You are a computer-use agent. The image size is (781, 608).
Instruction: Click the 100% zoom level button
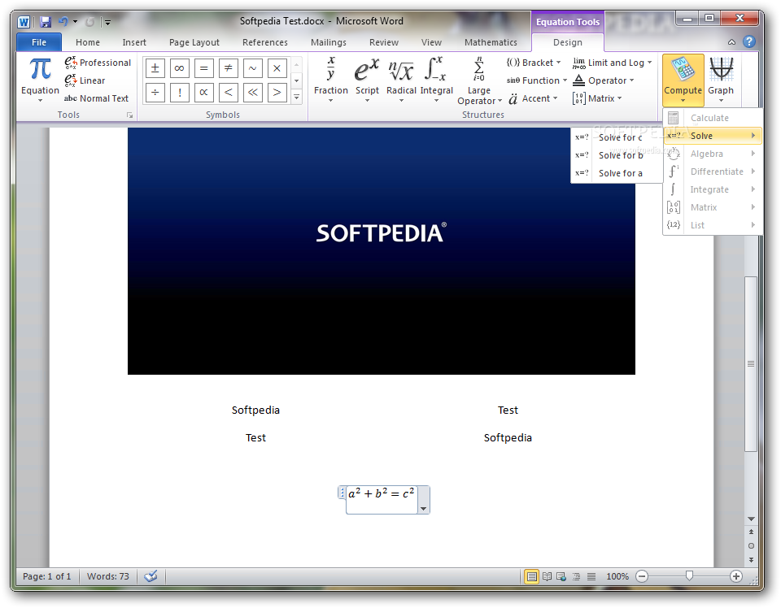(617, 576)
